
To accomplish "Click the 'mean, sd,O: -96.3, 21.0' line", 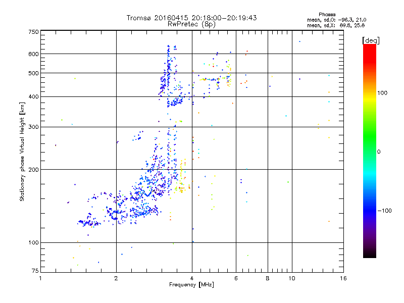I will pos(336,20).
